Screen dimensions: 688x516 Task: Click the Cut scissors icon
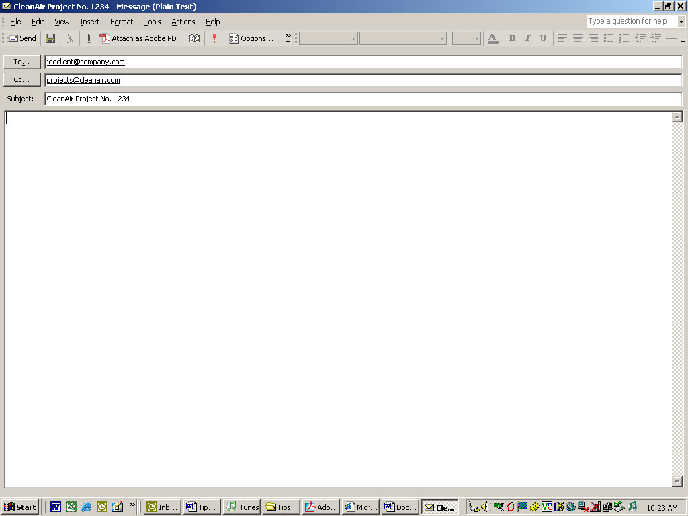69,38
